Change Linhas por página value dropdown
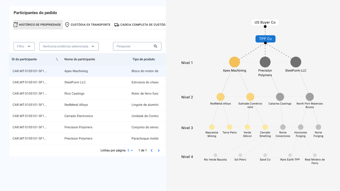Image resolution: width=340 pixels, height=191 pixels. (130, 150)
